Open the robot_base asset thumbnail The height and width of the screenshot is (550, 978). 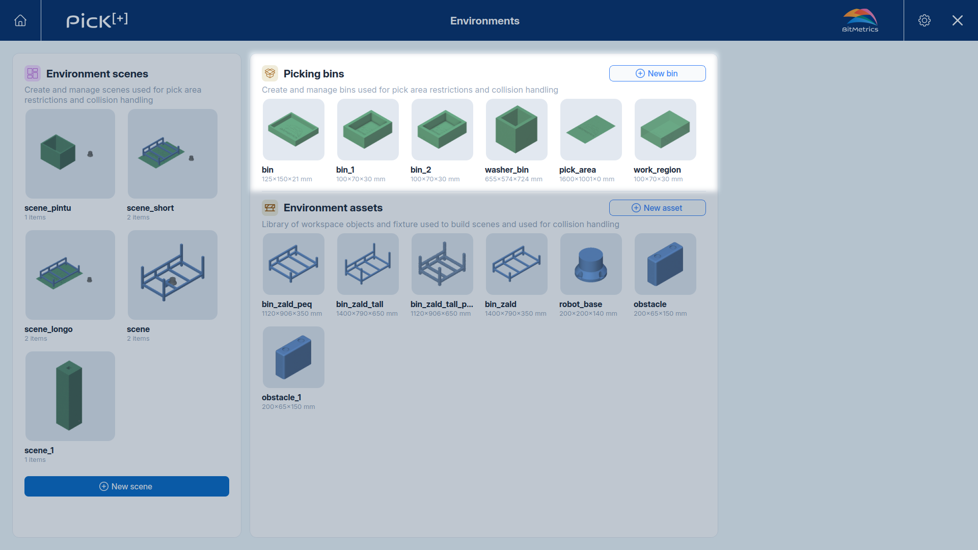(x=591, y=264)
